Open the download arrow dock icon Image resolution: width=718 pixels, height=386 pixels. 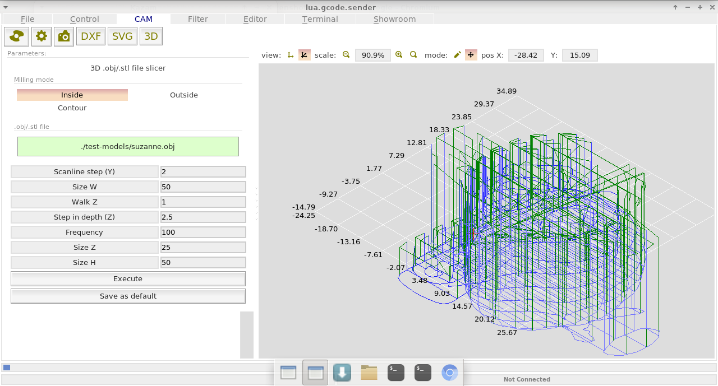(342, 373)
